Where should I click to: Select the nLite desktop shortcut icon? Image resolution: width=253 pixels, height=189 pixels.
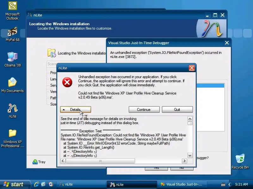[12, 111]
